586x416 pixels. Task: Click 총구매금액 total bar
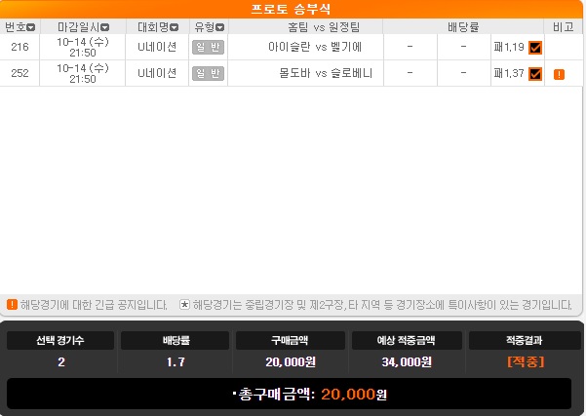289,394
